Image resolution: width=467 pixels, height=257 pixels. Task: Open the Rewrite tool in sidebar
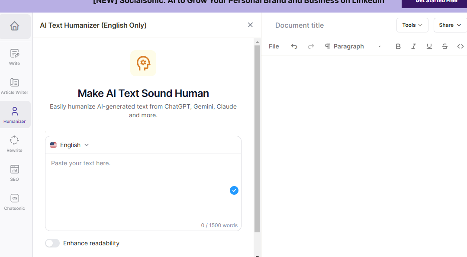tap(15, 144)
